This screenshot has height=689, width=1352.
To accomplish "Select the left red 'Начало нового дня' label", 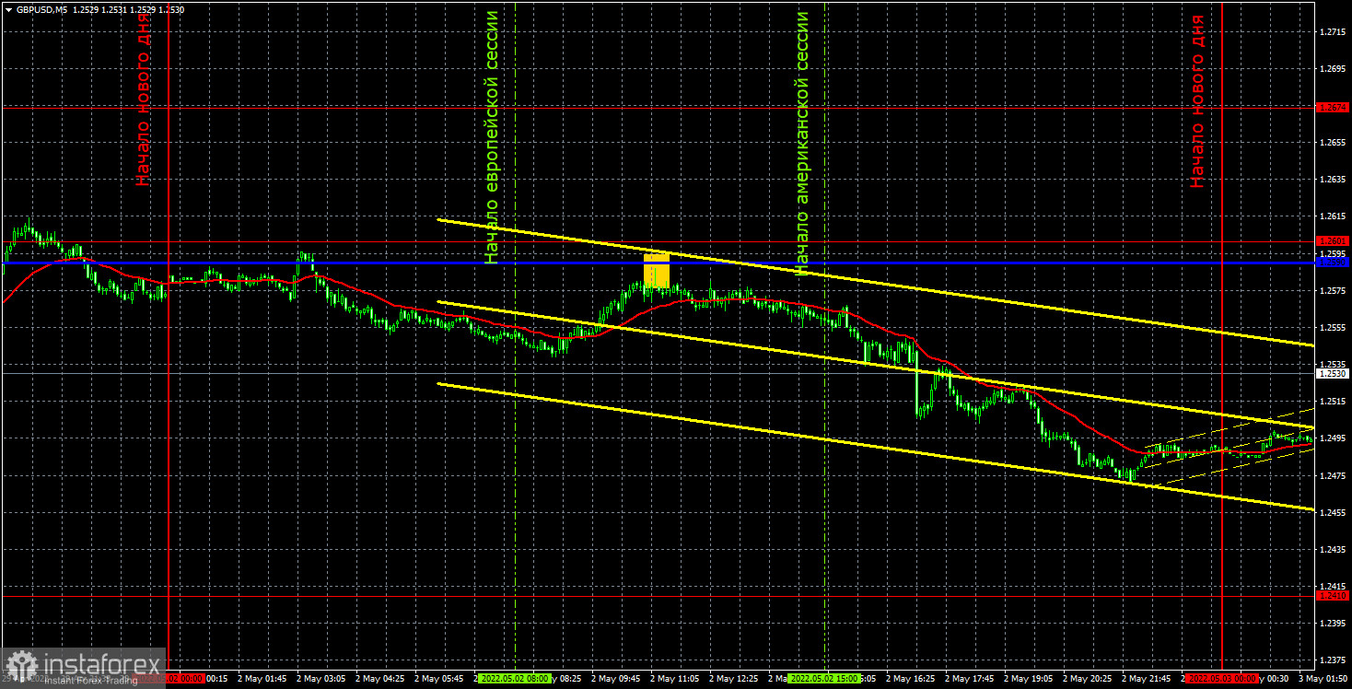I will 143,100.
